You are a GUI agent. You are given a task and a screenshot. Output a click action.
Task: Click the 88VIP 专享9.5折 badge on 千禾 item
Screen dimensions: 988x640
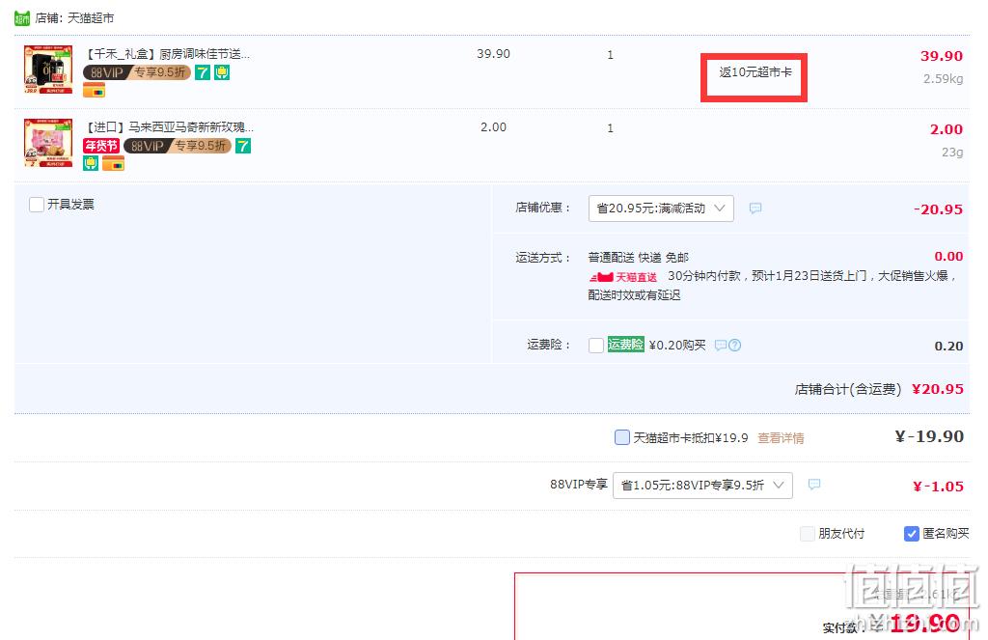click(137, 72)
